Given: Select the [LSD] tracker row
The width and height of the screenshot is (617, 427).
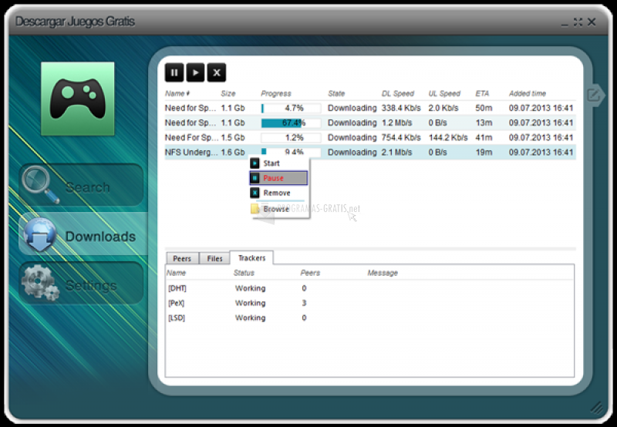Looking at the screenshot, I should coord(369,318).
